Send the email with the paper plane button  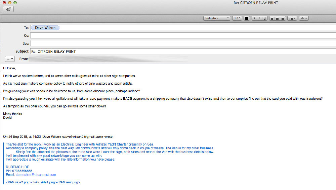(x=8, y=9)
